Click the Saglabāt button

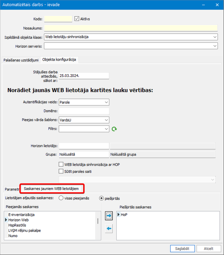(x=182, y=248)
